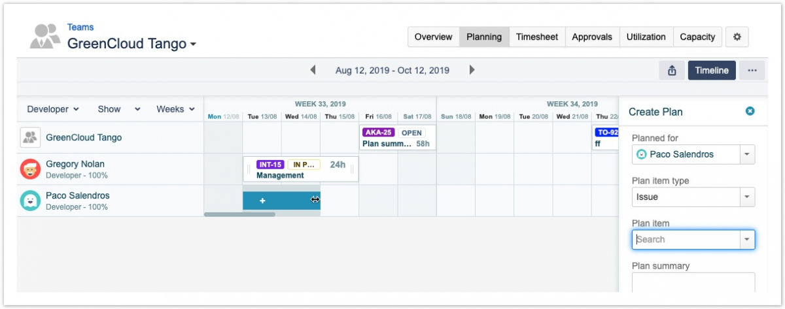
Task: Go to previous date range arrow
Action: [313, 70]
